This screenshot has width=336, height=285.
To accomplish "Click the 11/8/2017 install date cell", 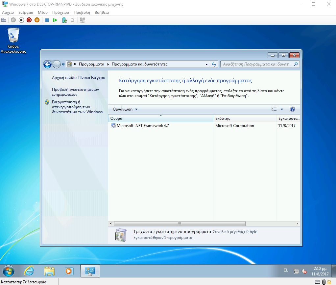I will 287,126.
